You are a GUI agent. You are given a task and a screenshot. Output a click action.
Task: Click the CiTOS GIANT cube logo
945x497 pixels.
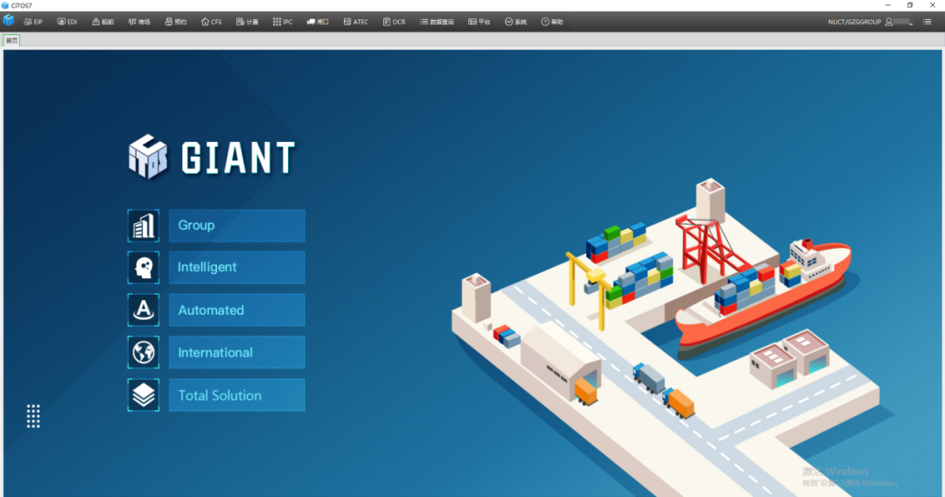point(148,157)
